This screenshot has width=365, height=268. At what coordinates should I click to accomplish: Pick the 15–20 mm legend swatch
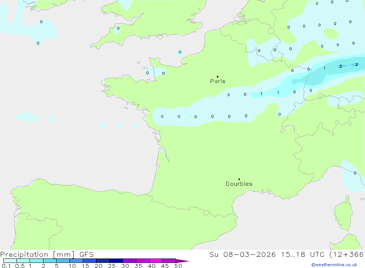[x=90, y=261]
